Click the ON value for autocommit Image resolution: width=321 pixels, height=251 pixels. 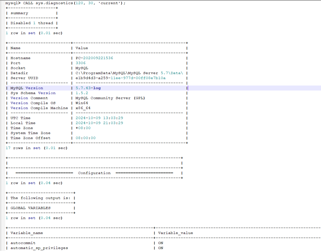[161, 243]
